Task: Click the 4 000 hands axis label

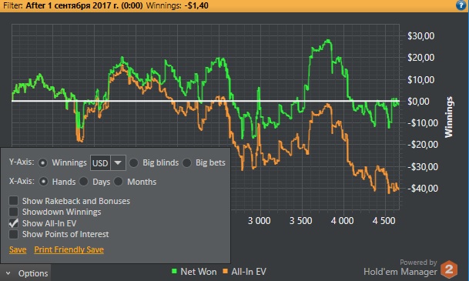Action: point(342,221)
